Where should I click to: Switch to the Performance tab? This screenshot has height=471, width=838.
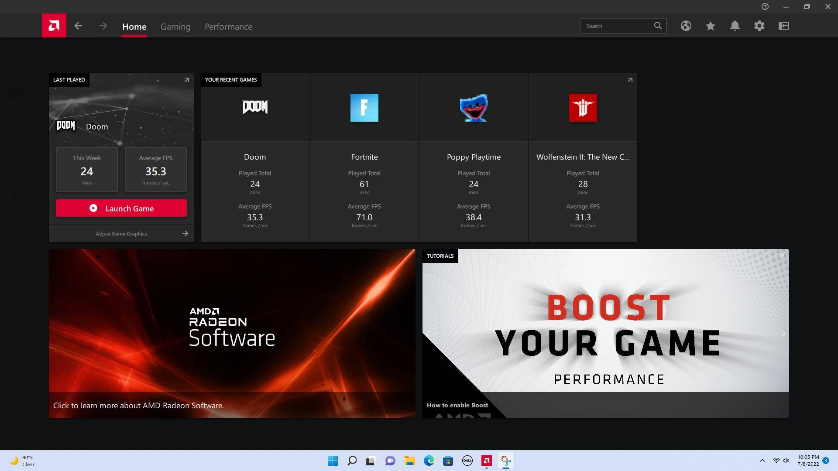click(x=228, y=27)
